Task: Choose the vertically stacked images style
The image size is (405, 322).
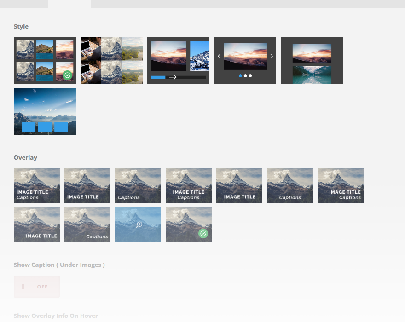Action: [x=312, y=60]
